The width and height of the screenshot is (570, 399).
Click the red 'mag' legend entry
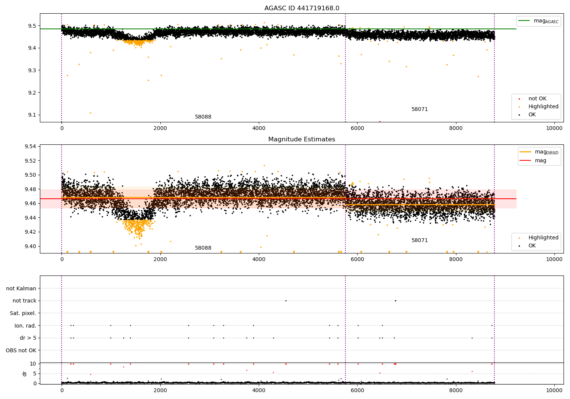click(x=534, y=161)
